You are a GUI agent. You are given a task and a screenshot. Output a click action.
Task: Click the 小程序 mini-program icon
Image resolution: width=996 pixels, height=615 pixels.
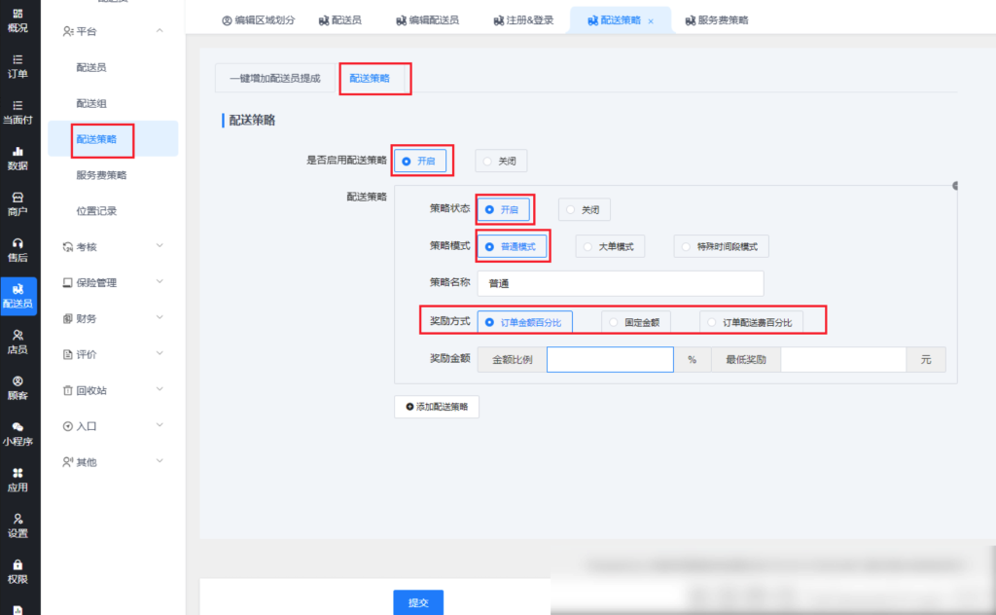point(18,433)
